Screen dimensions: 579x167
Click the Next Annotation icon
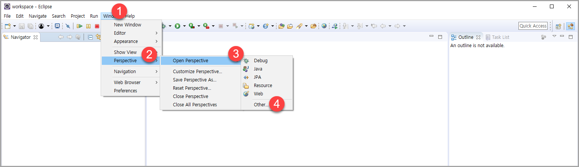(x=346, y=26)
